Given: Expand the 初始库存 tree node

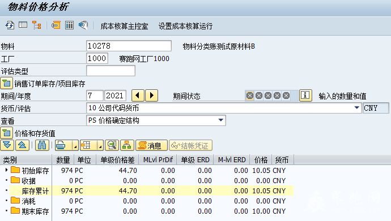Looking at the screenshot, I should pyautogui.click(x=6, y=170).
